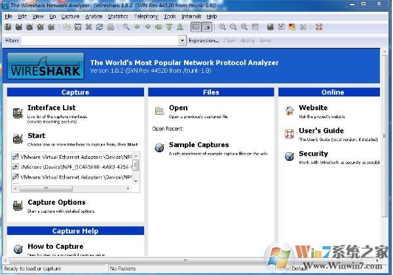
Task: Click the list interfaces toolbar icon
Action: click(x=8, y=27)
